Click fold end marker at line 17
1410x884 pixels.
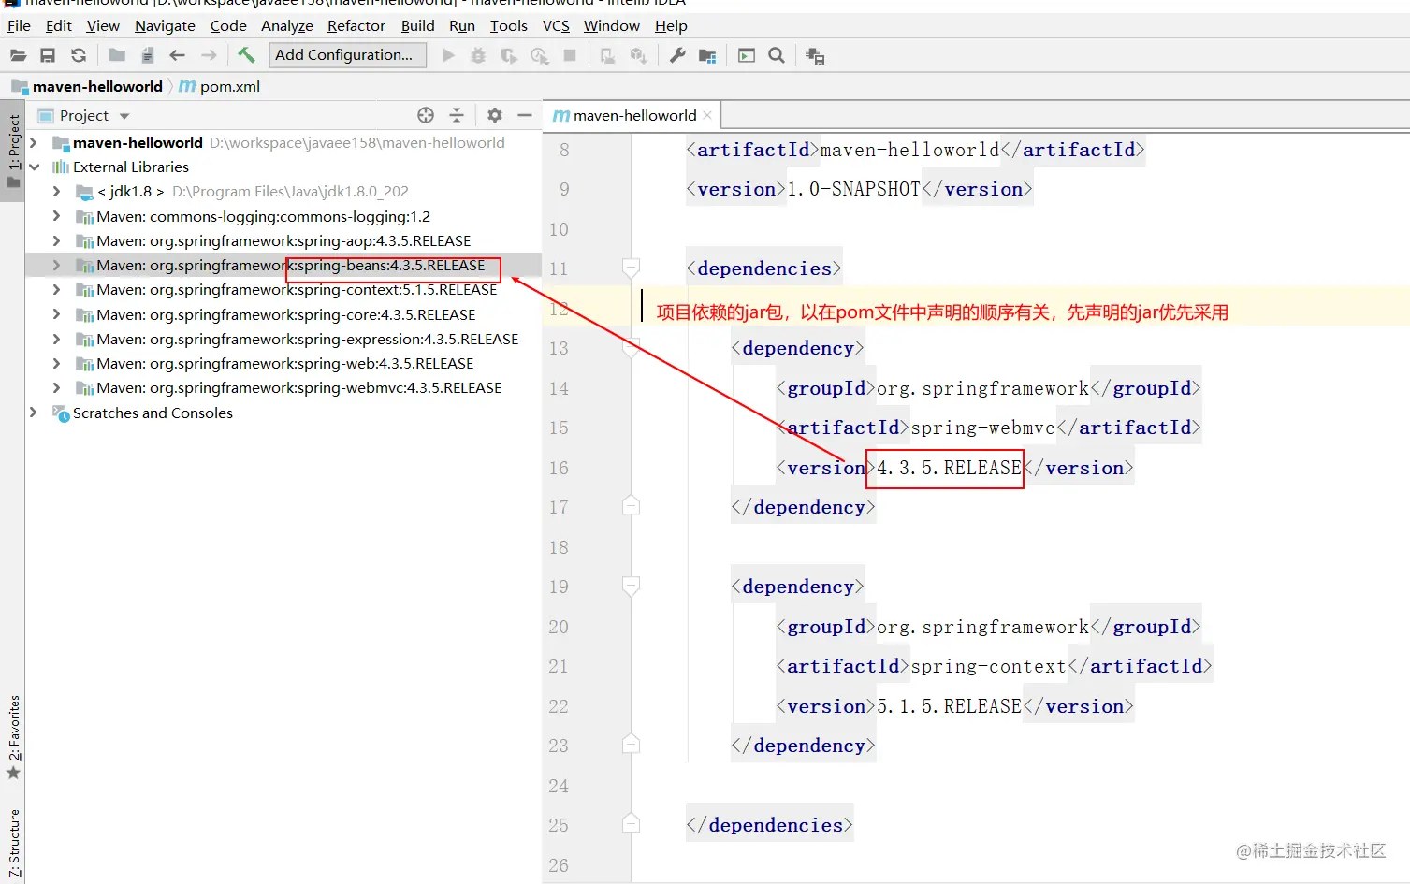[632, 506]
